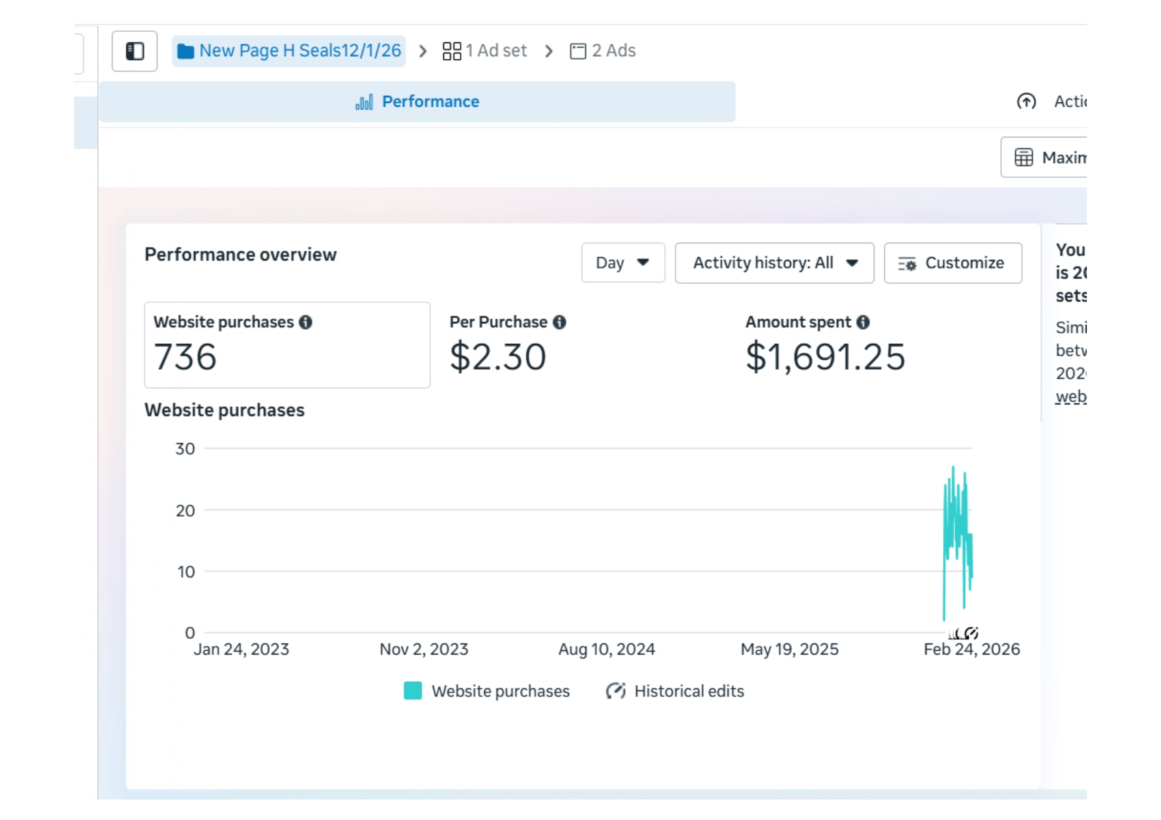This screenshot has height=820, width=1161.
Task: Click the blue campaign folder icon
Action: tap(186, 51)
